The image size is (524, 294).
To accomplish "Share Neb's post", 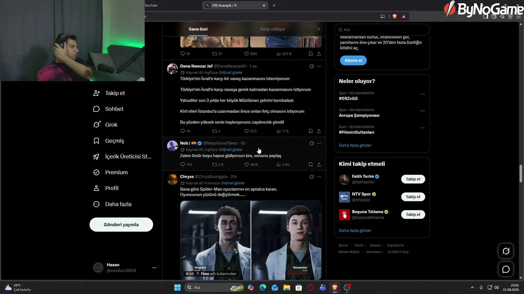I will pyautogui.click(x=319, y=165).
